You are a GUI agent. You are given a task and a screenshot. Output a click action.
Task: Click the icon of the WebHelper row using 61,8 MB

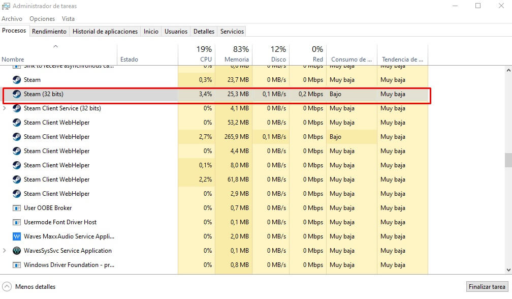pyautogui.click(x=17, y=180)
